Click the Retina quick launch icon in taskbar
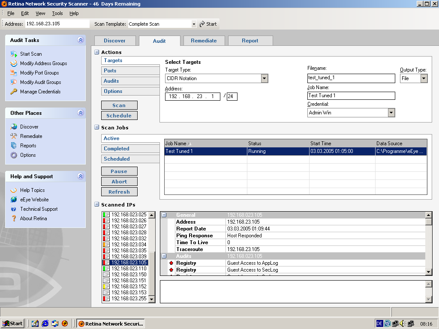Viewport: 439px width, 329px height. coord(65,323)
